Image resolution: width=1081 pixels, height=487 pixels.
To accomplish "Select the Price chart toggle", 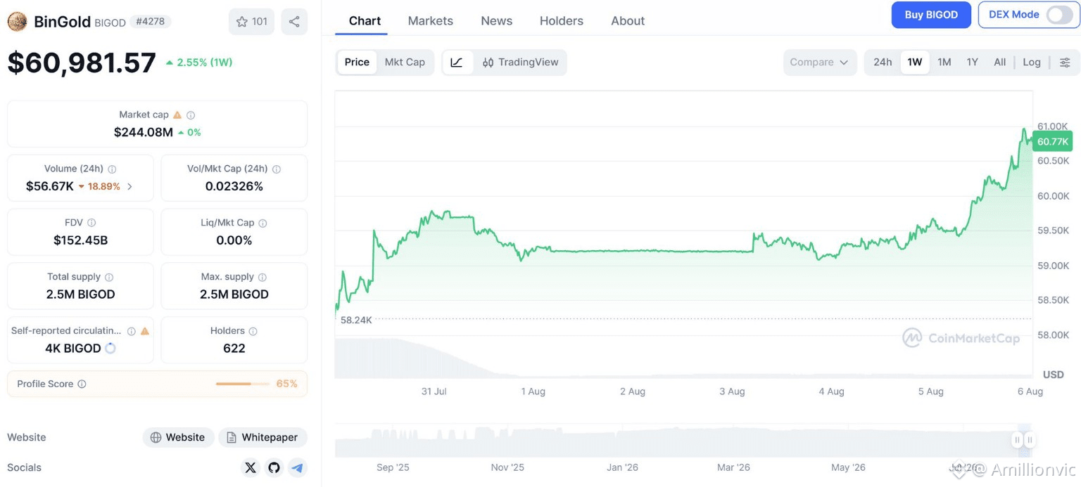I will click(x=357, y=63).
